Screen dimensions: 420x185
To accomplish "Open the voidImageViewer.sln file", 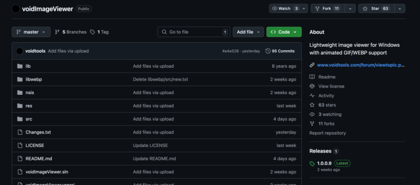I will (x=47, y=172).
